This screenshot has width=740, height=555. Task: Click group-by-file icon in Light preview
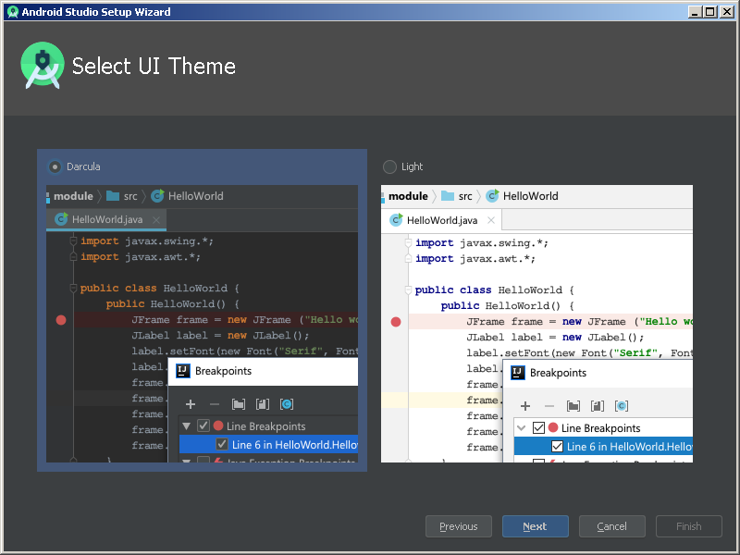[598, 406]
